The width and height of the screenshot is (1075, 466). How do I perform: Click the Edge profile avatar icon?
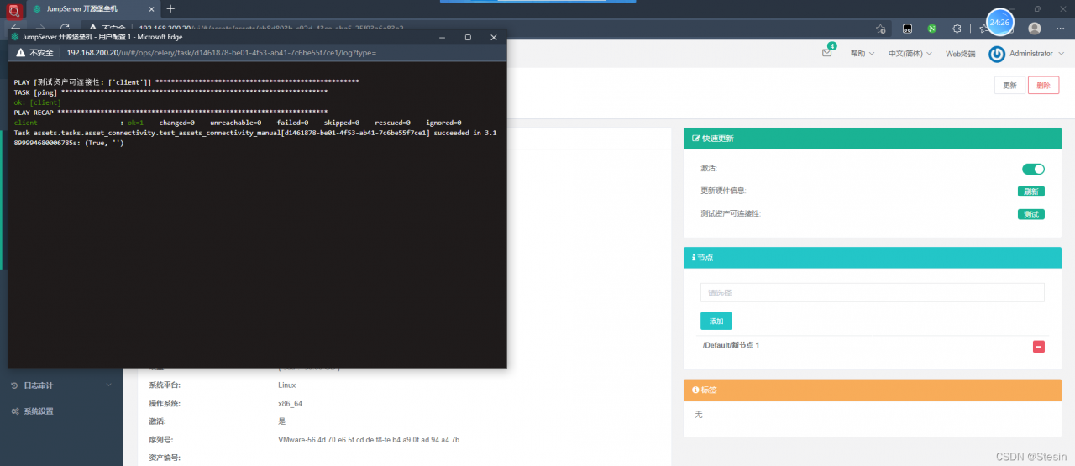click(x=1034, y=29)
